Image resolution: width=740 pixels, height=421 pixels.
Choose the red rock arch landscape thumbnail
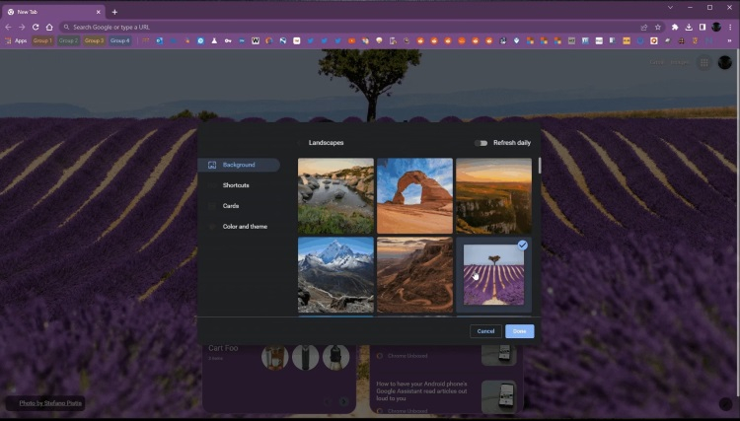(x=414, y=195)
